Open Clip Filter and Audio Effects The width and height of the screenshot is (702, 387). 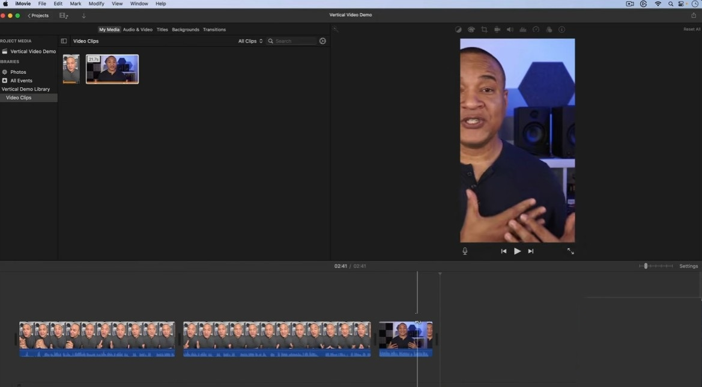pyautogui.click(x=549, y=29)
